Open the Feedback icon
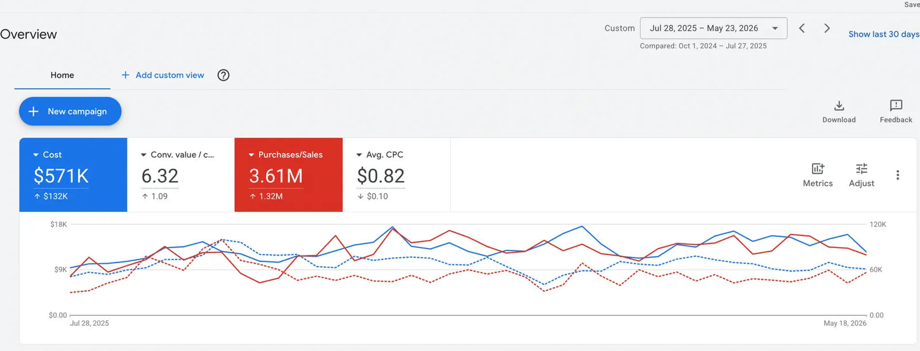The height and width of the screenshot is (351, 920). pos(896,106)
